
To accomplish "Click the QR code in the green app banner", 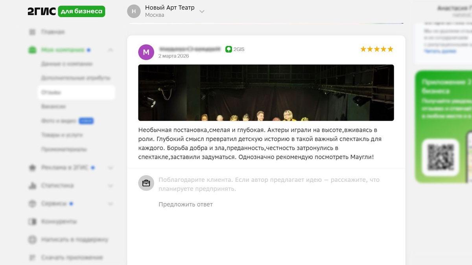I will tap(441, 157).
